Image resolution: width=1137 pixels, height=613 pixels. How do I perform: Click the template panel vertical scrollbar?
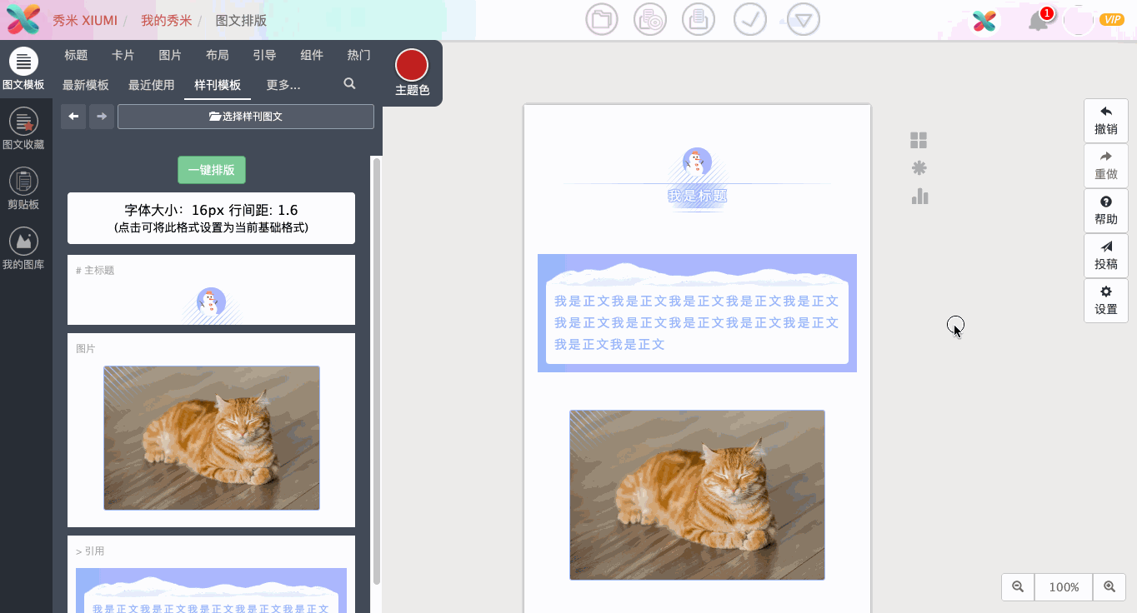(376, 371)
